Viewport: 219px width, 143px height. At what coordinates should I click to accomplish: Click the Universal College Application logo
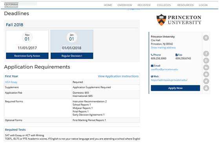[x=11, y=5]
